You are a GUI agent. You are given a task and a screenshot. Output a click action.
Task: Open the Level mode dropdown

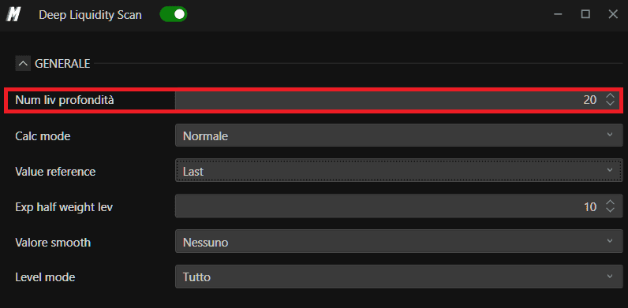(x=399, y=276)
